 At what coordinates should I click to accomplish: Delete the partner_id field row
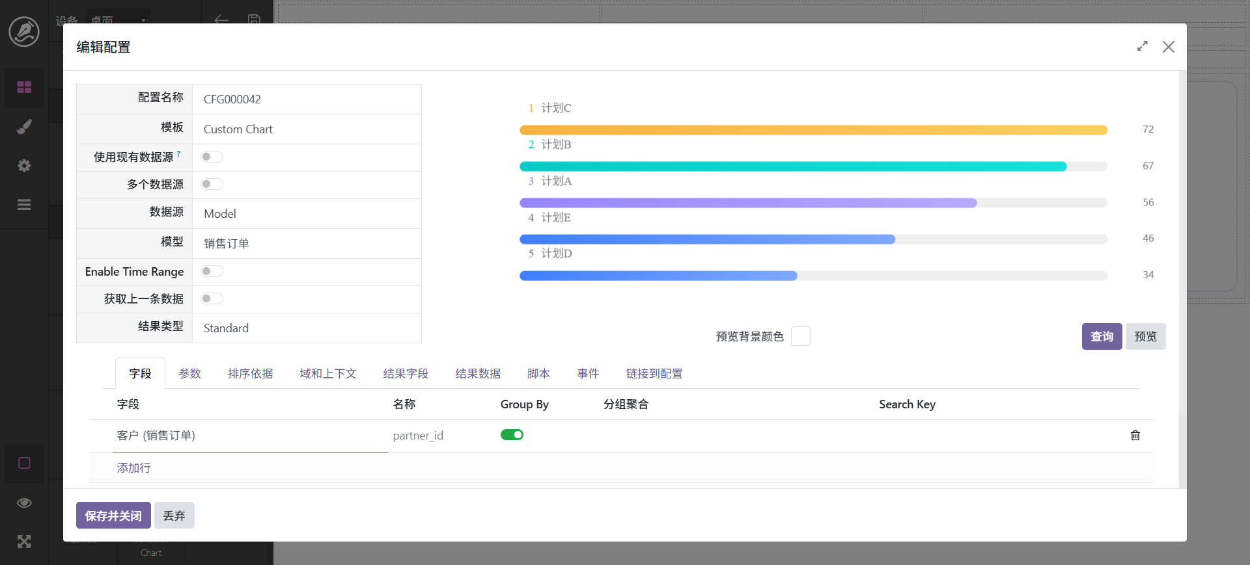(1135, 436)
